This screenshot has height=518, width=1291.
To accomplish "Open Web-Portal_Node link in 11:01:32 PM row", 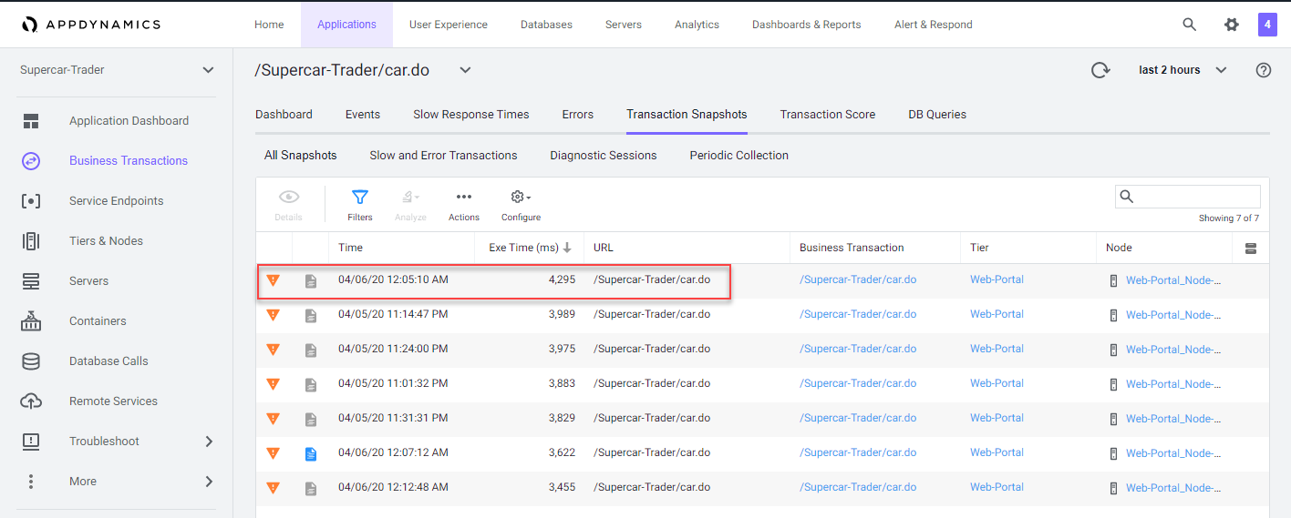I will coord(1173,384).
